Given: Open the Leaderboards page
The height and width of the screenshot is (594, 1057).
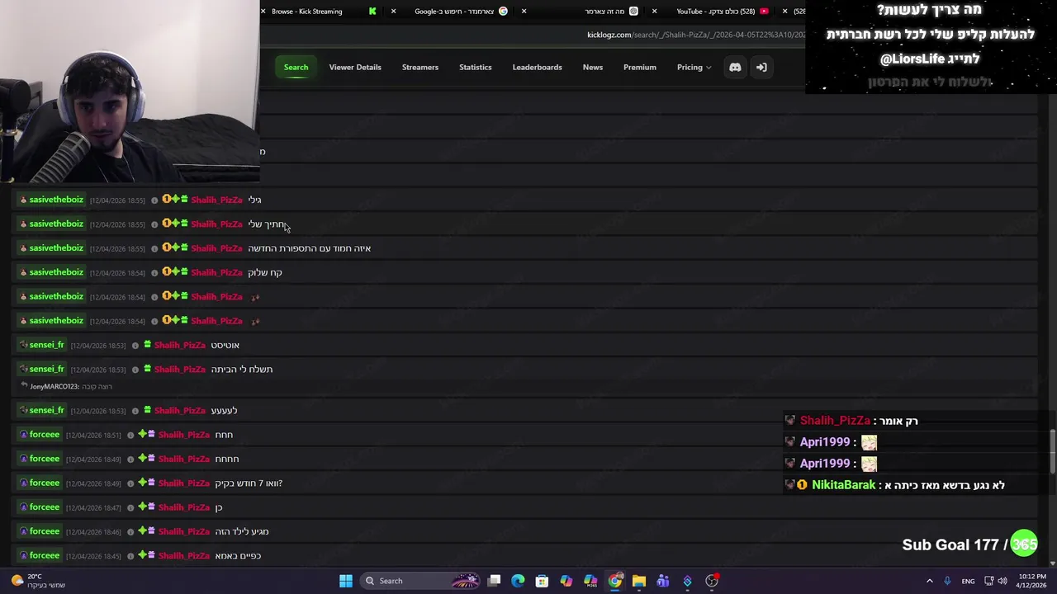Looking at the screenshot, I should 537,67.
